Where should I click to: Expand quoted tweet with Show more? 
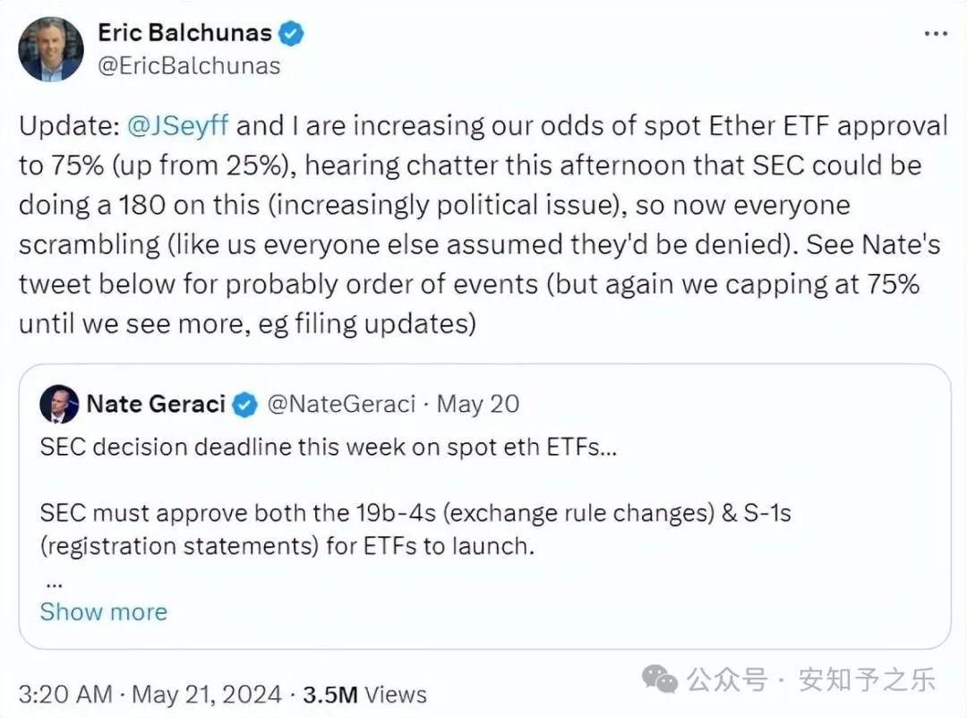[x=104, y=611]
